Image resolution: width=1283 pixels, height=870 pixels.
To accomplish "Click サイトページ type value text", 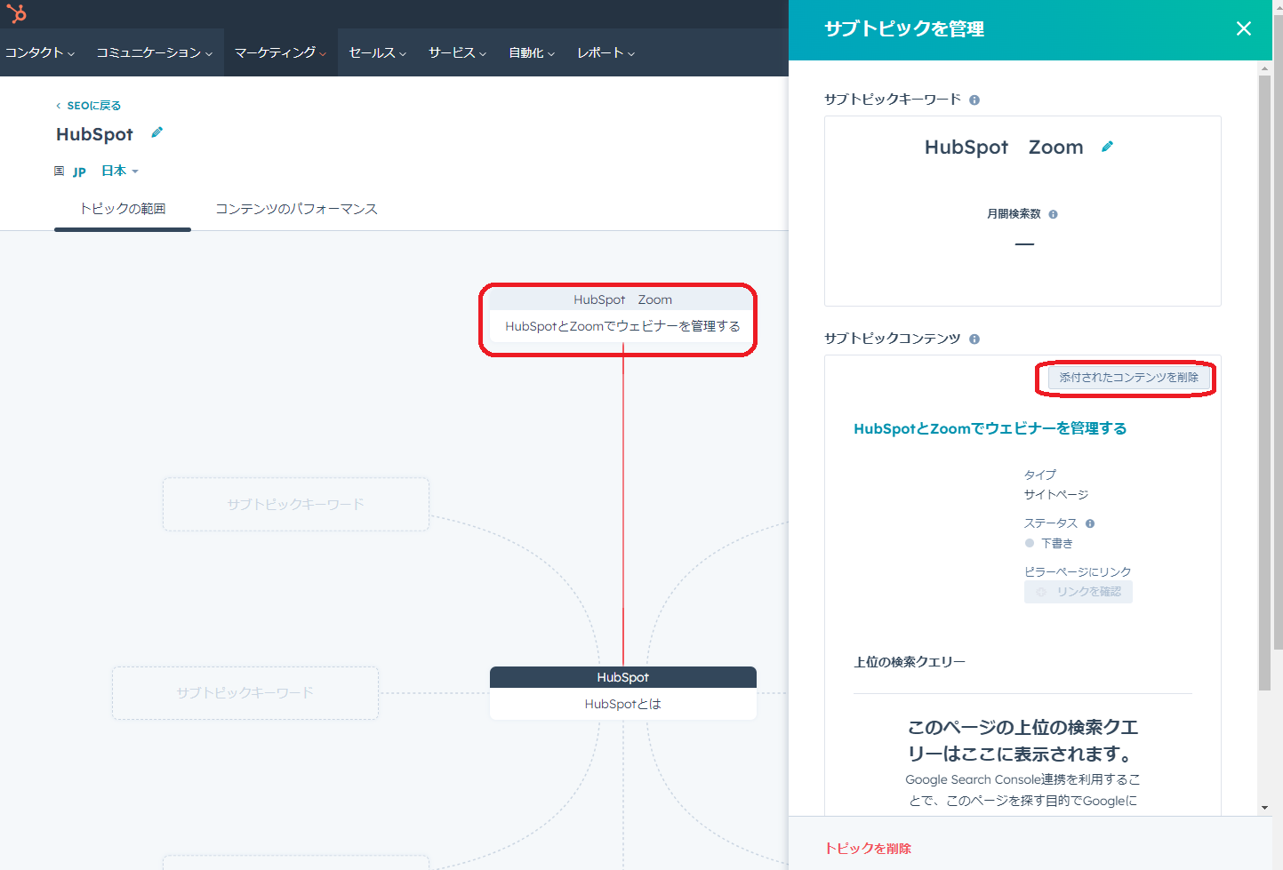I will (1056, 495).
